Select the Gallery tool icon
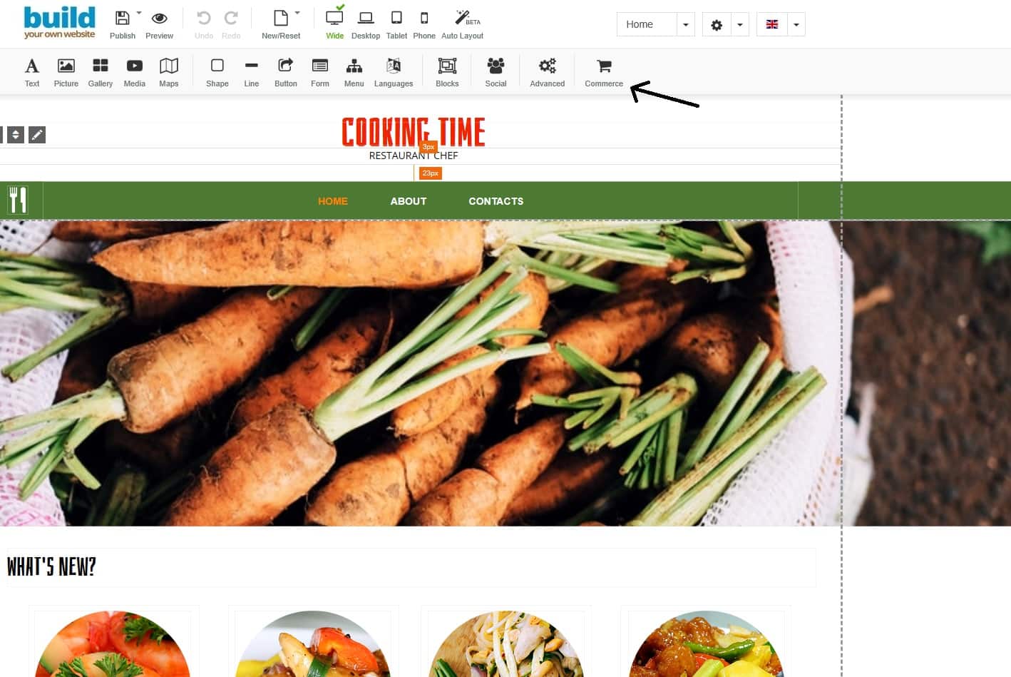The width and height of the screenshot is (1011, 677). (x=101, y=73)
